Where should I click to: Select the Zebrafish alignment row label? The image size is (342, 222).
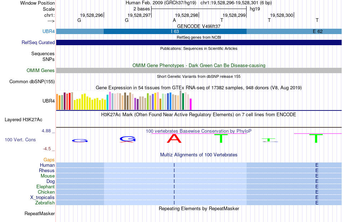coord(45,203)
